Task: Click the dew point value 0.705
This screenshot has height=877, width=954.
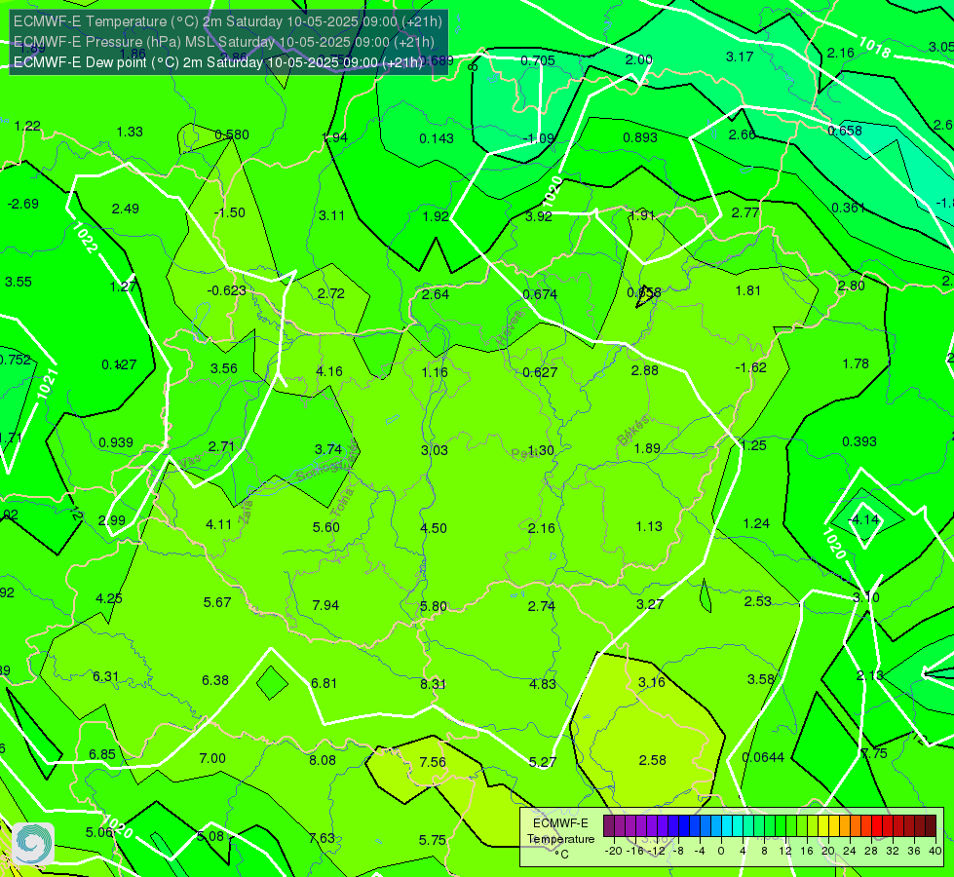Action: click(x=538, y=60)
